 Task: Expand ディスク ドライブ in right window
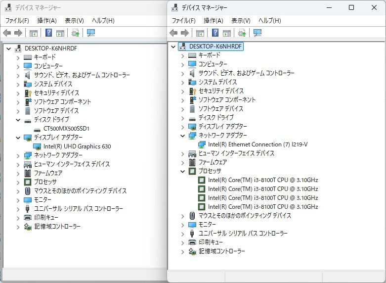pyautogui.click(x=182, y=118)
